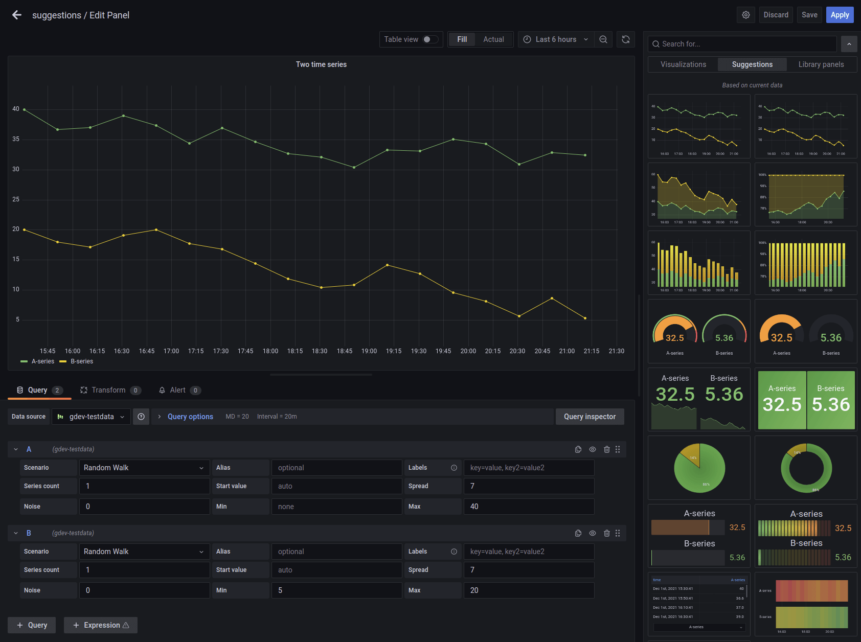This screenshot has height=642, width=861.
Task: Switch to the Transform tab
Action: 108,390
